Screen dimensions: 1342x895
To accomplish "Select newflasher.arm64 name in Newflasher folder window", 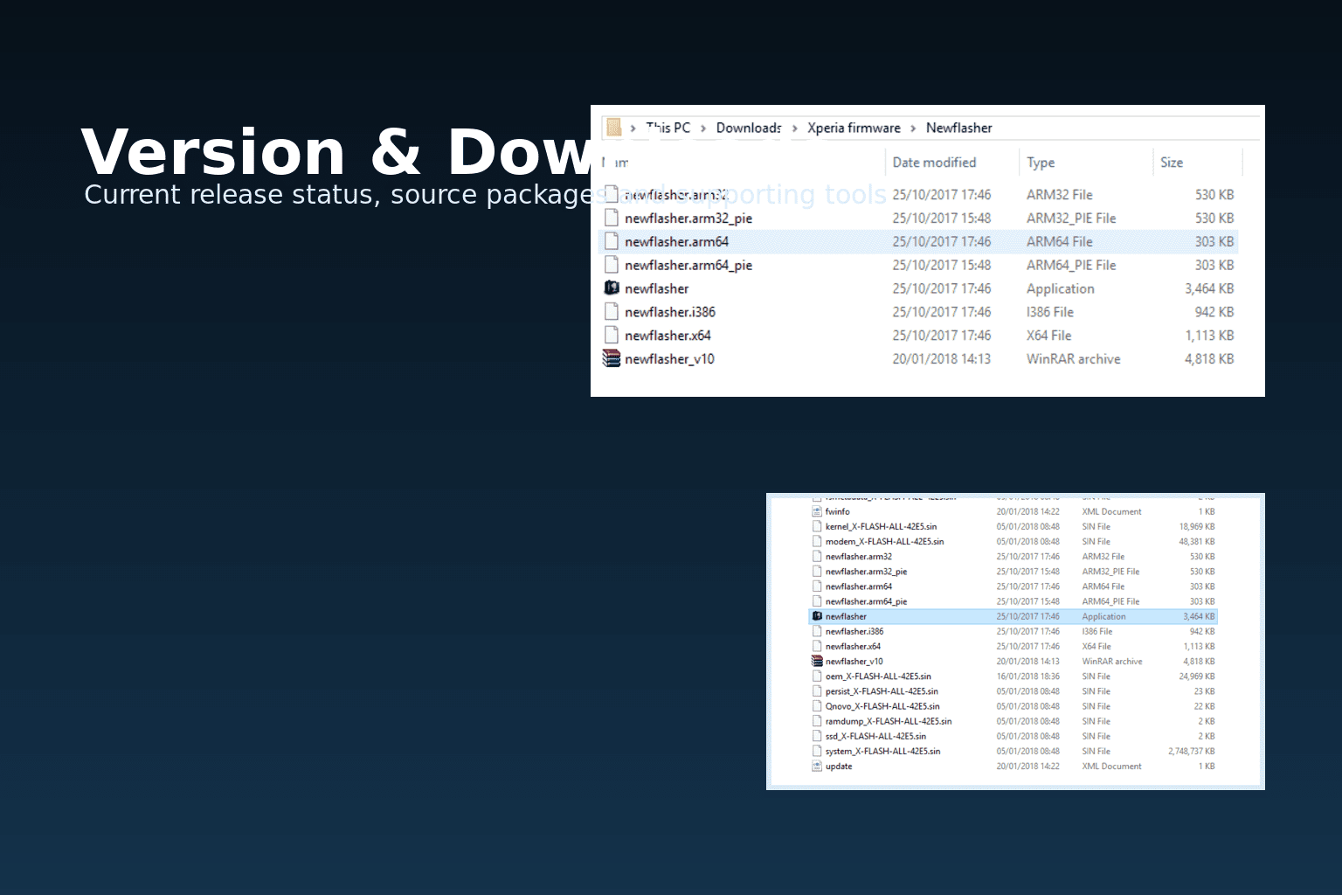I will [676, 241].
